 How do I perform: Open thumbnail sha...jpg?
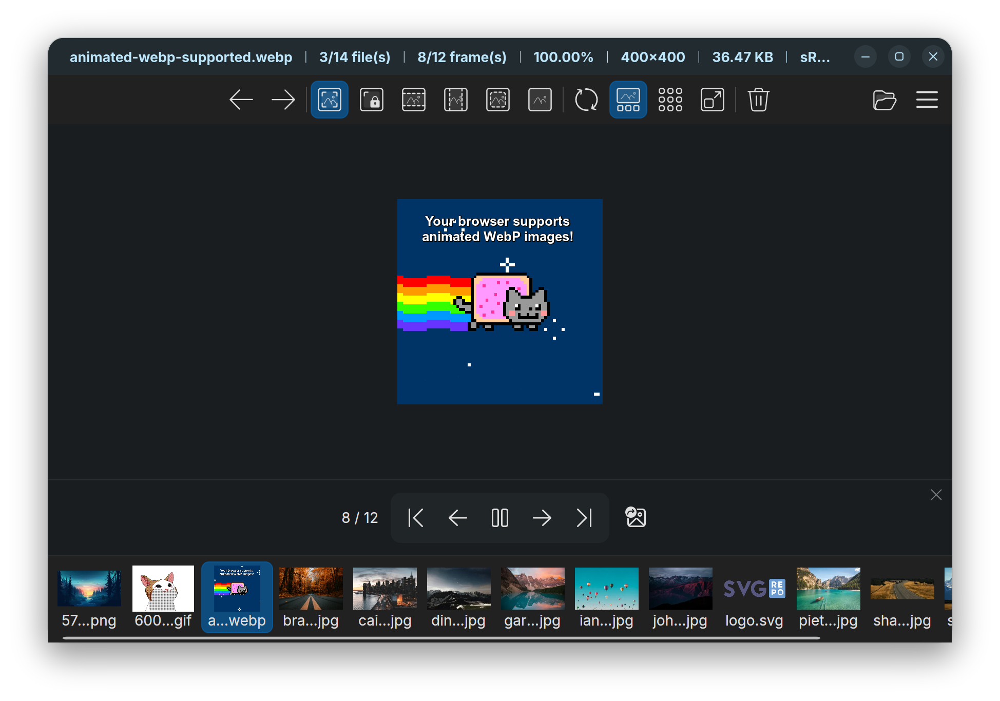[902, 597]
